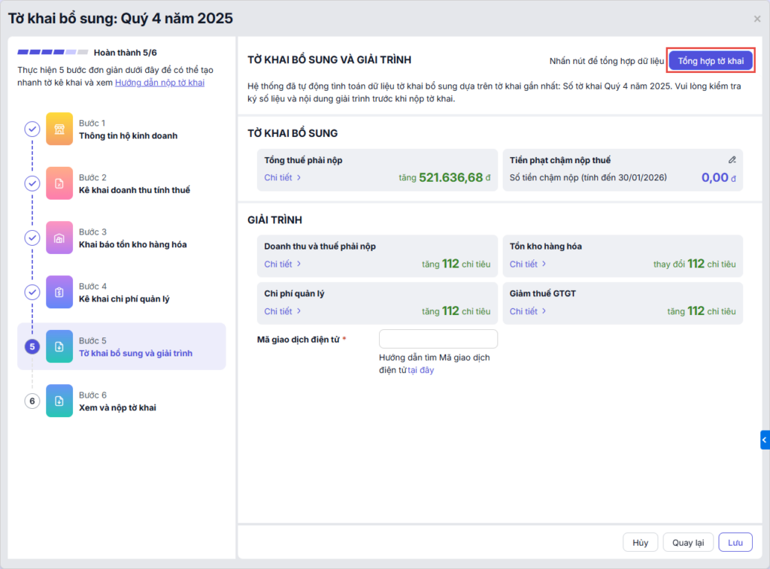The height and width of the screenshot is (569, 770).
Task: Expand Chi tiết under Tồn kho hàng hóa
Action: tap(528, 264)
